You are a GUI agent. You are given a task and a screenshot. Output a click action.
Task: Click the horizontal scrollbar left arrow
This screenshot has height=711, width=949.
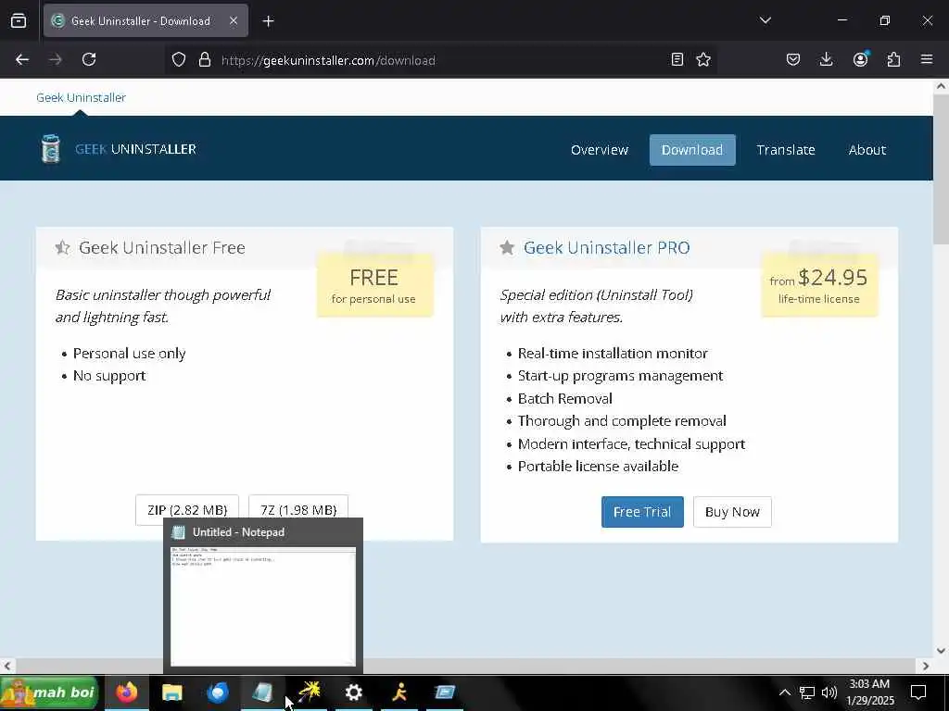(7, 666)
